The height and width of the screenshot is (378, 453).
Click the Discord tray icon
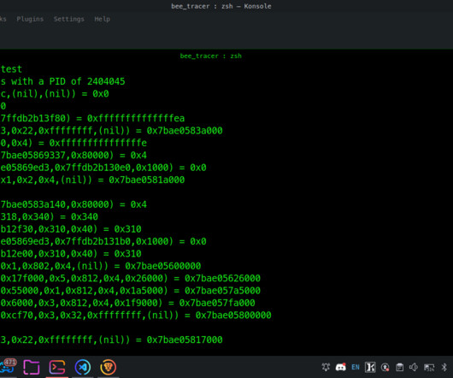(341, 367)
